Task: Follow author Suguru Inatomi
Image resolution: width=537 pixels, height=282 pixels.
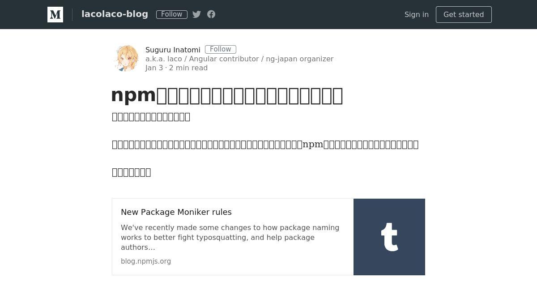Action: tap(221, 49)
